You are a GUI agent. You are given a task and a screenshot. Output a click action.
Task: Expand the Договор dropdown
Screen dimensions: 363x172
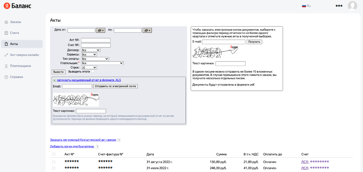point(91,50)
